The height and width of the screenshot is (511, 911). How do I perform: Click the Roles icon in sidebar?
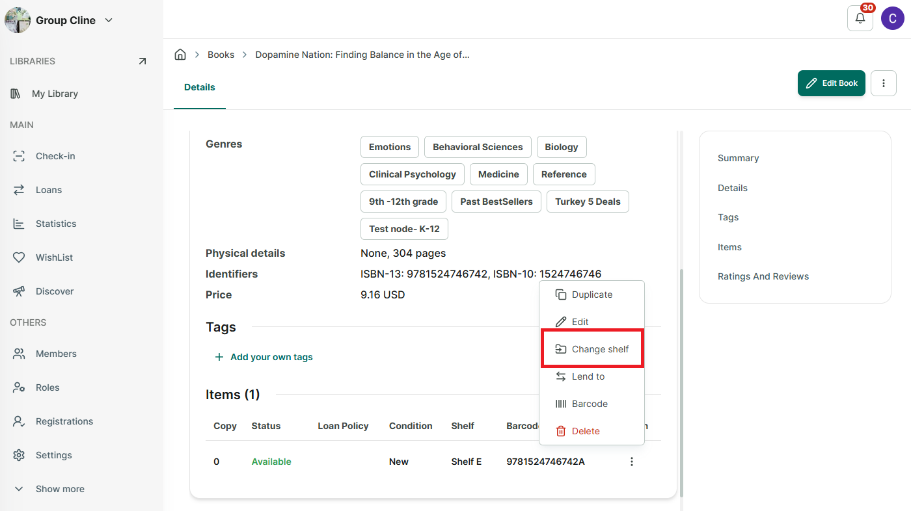point(19,387)
